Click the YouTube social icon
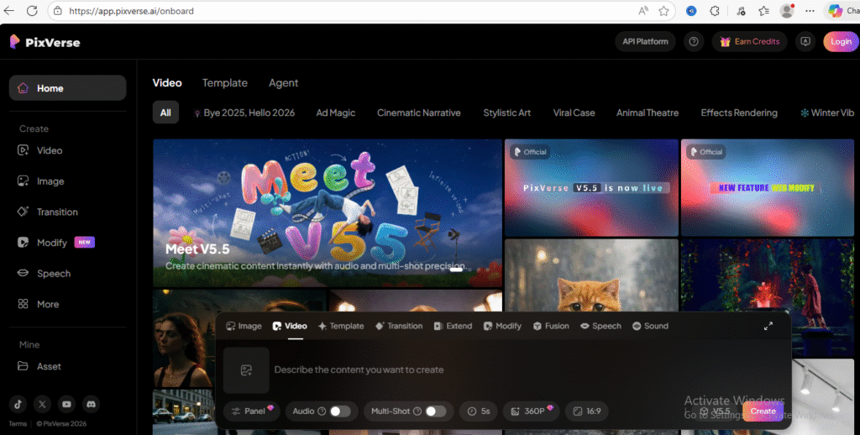The image size is (860, 435). [x=66, y=404]
